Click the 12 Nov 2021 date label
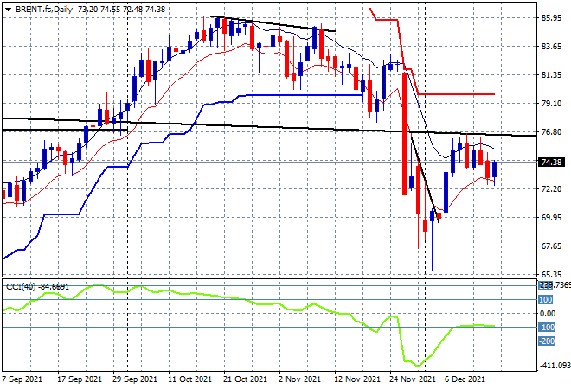 (x=356, y=379)
